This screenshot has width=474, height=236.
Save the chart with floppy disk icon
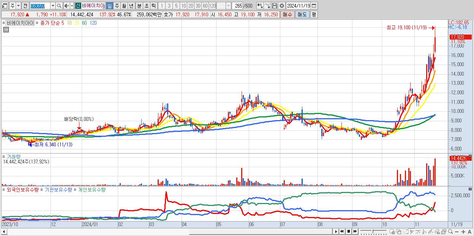click(x=275, y=6)
